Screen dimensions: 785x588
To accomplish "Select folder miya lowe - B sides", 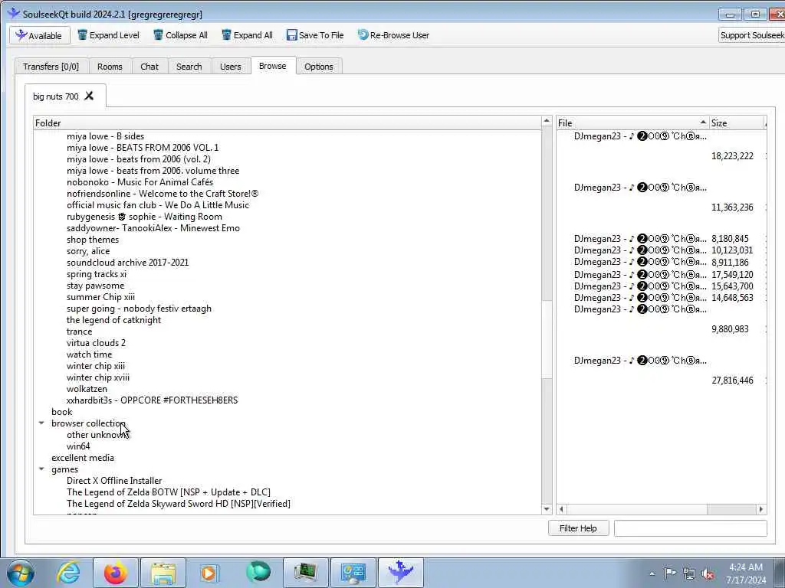I will (x=105, y=136).
